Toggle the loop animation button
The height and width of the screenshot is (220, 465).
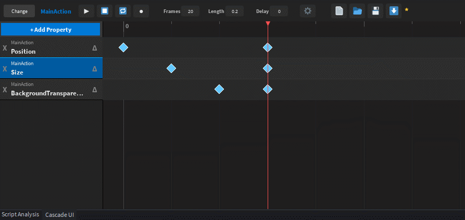pos(122,11)
